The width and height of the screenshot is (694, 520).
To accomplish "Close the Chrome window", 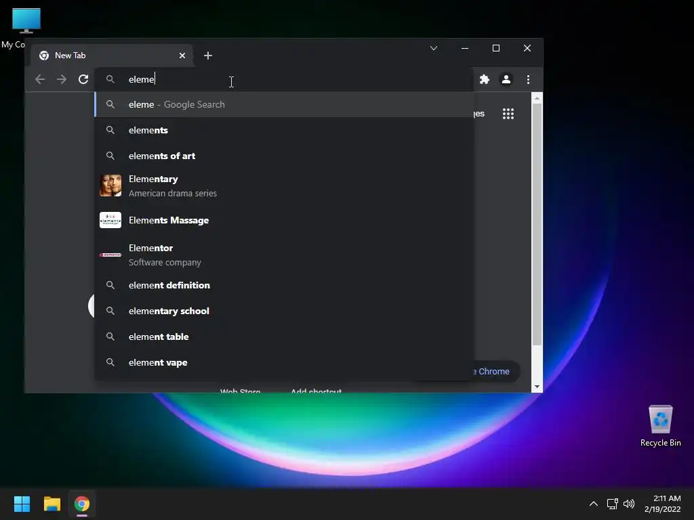I will coord(527,48).
